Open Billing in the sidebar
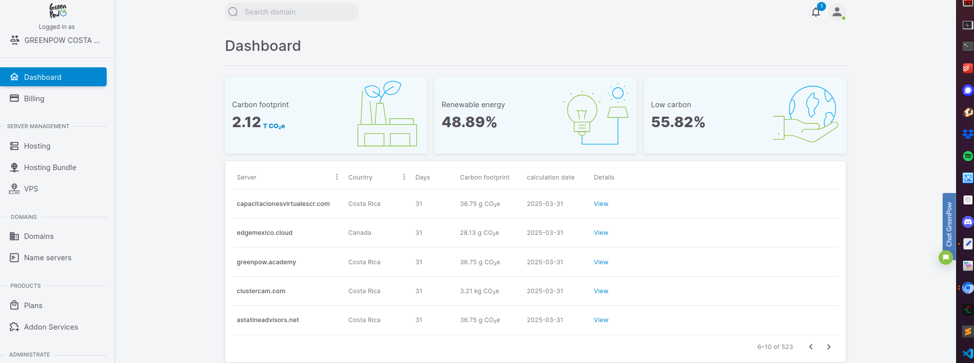Viewport: 974px width, 363px height. 34,99
